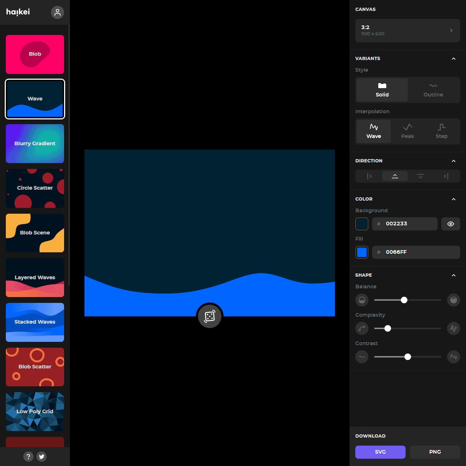
Task: Click the dice randomize button
Action: click(210, 316)
